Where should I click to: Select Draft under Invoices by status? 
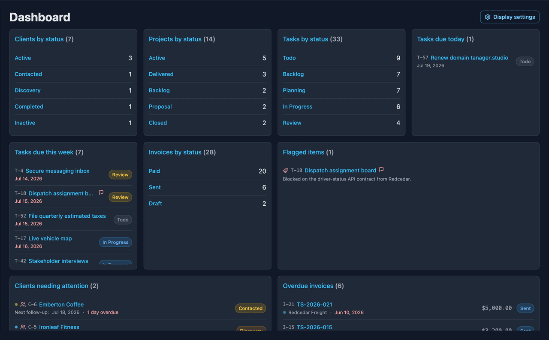[155, 204]
